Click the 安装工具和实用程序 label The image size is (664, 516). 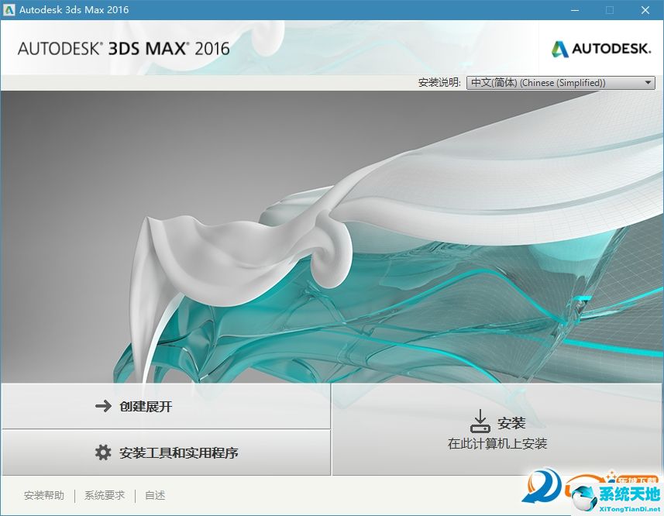coord(179,453)
